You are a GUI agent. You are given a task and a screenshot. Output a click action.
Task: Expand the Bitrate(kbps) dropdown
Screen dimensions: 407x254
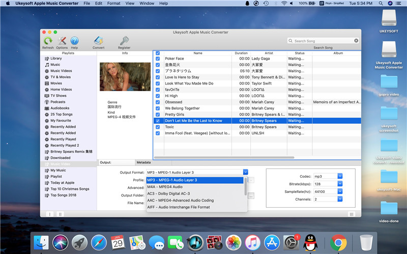click(x=340, y=184)
